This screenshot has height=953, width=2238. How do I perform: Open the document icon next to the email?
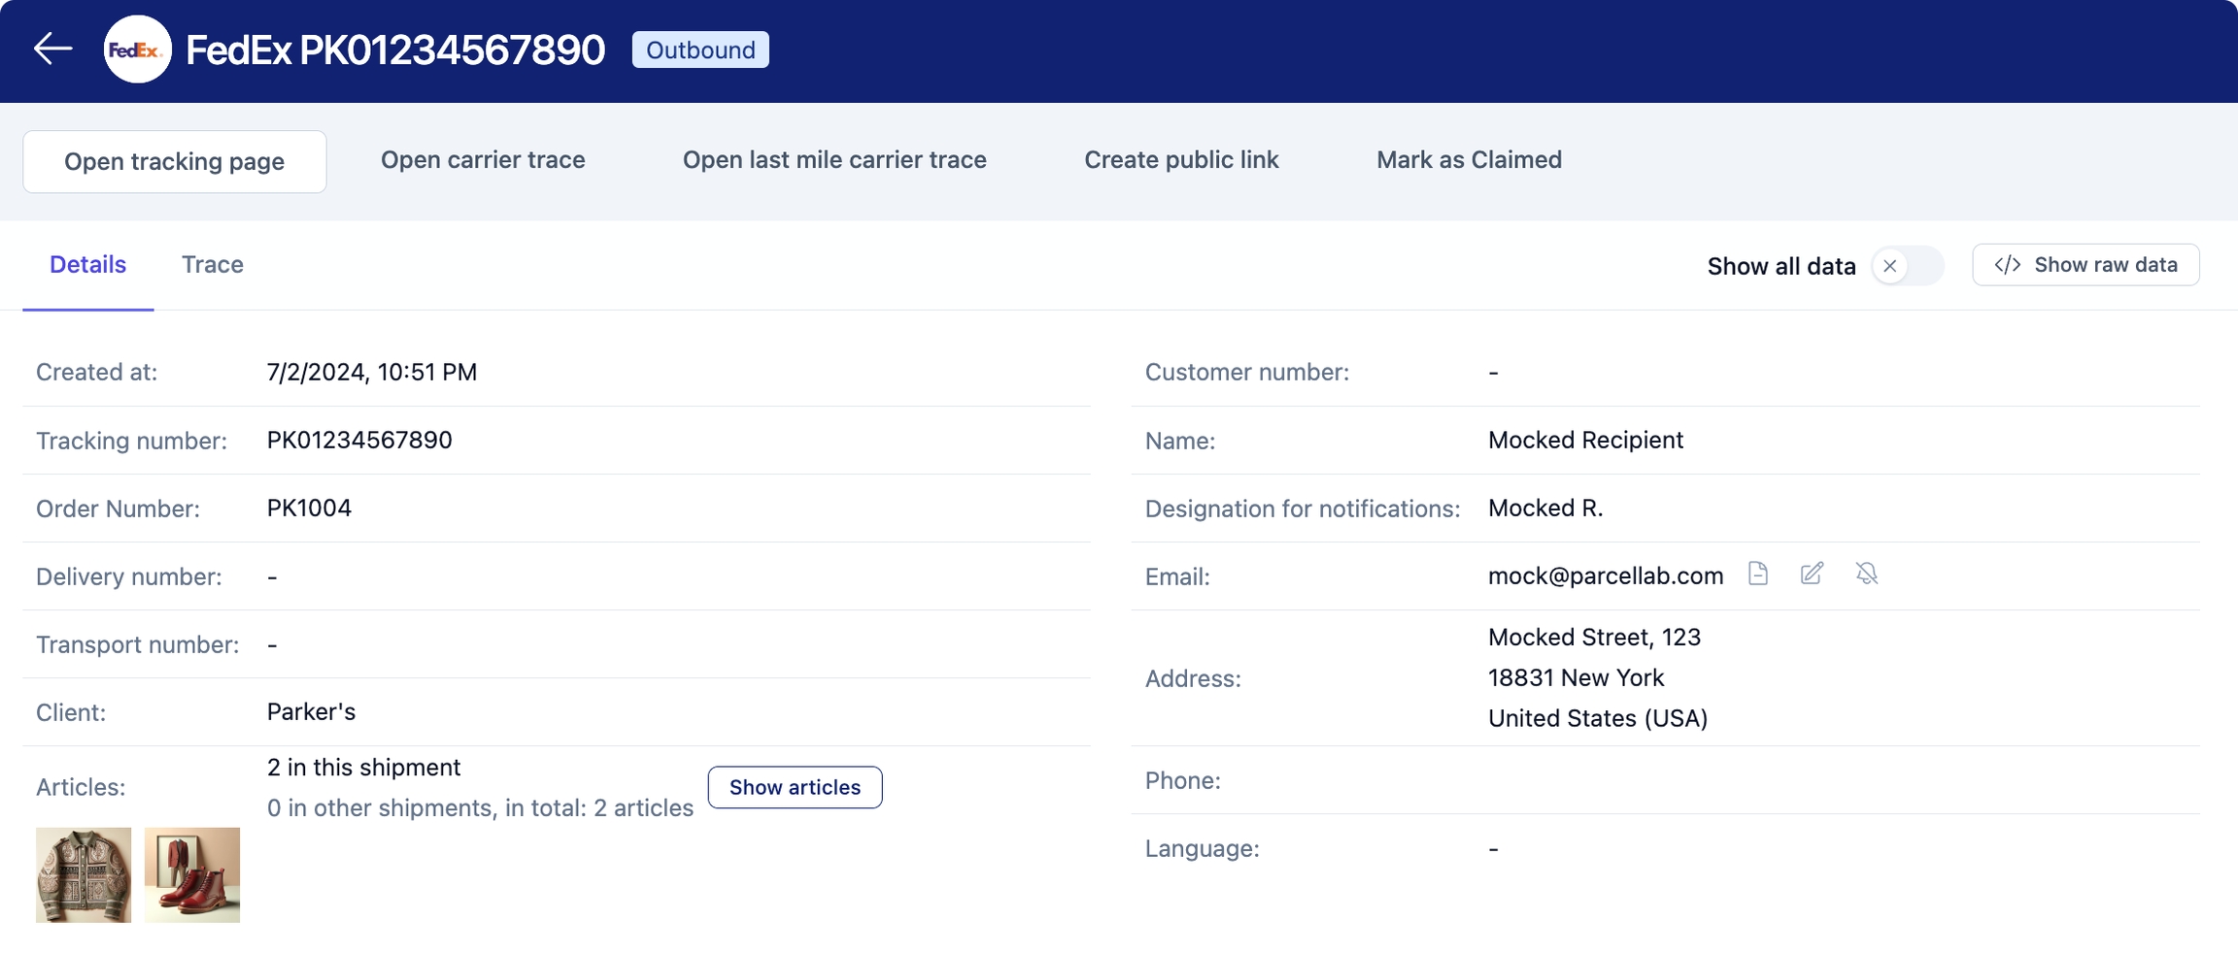[1758, 574]
